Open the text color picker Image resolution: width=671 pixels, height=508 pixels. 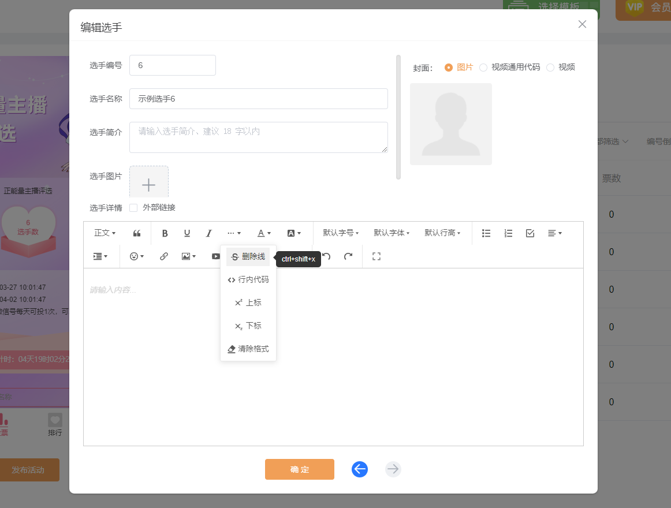click(264, 233)
